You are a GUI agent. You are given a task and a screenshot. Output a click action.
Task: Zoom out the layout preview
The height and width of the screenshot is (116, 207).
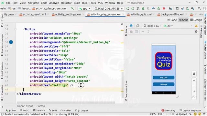click(194, 86)
